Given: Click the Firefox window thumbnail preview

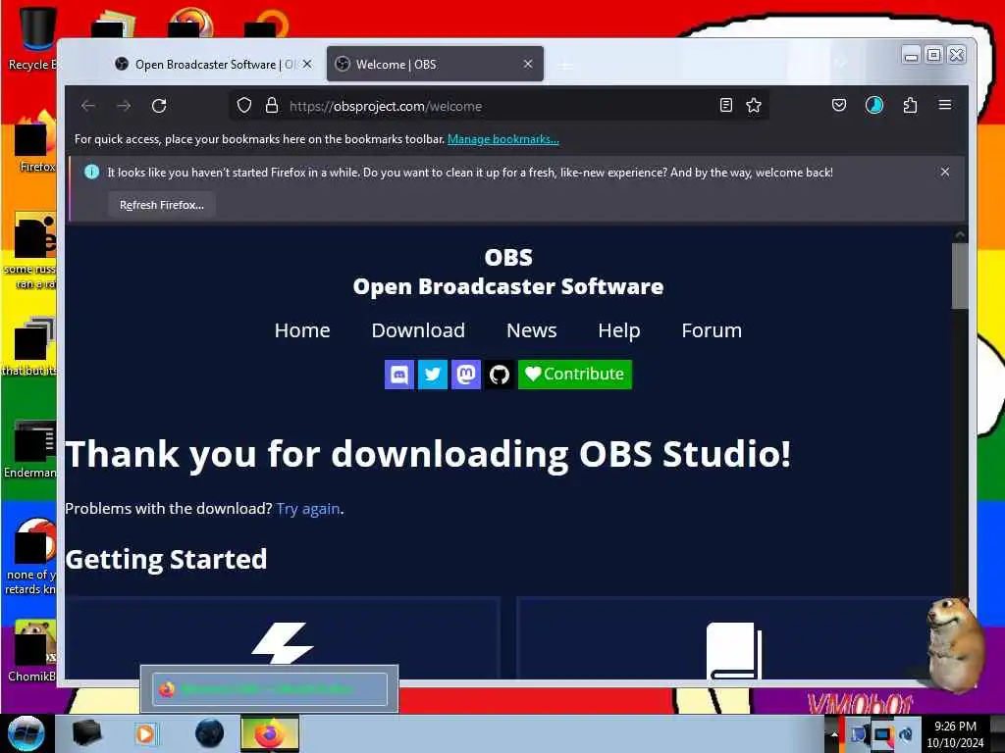Looking at the screenshot, I should 270,689.
